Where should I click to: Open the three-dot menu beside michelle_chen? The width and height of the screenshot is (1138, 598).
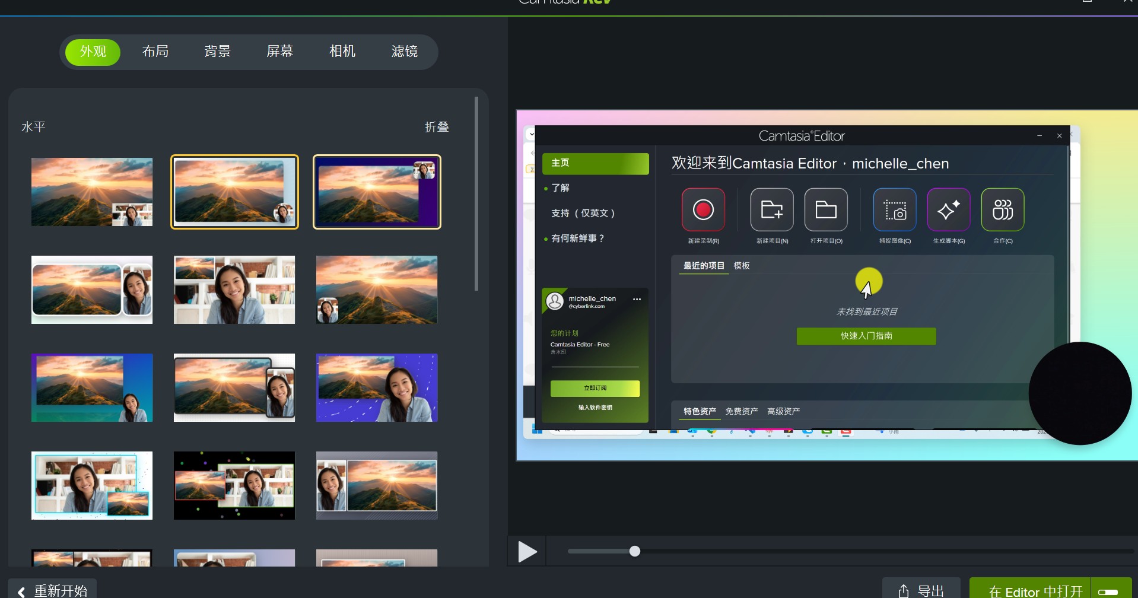pyautogui.click(x=637, y=299)
